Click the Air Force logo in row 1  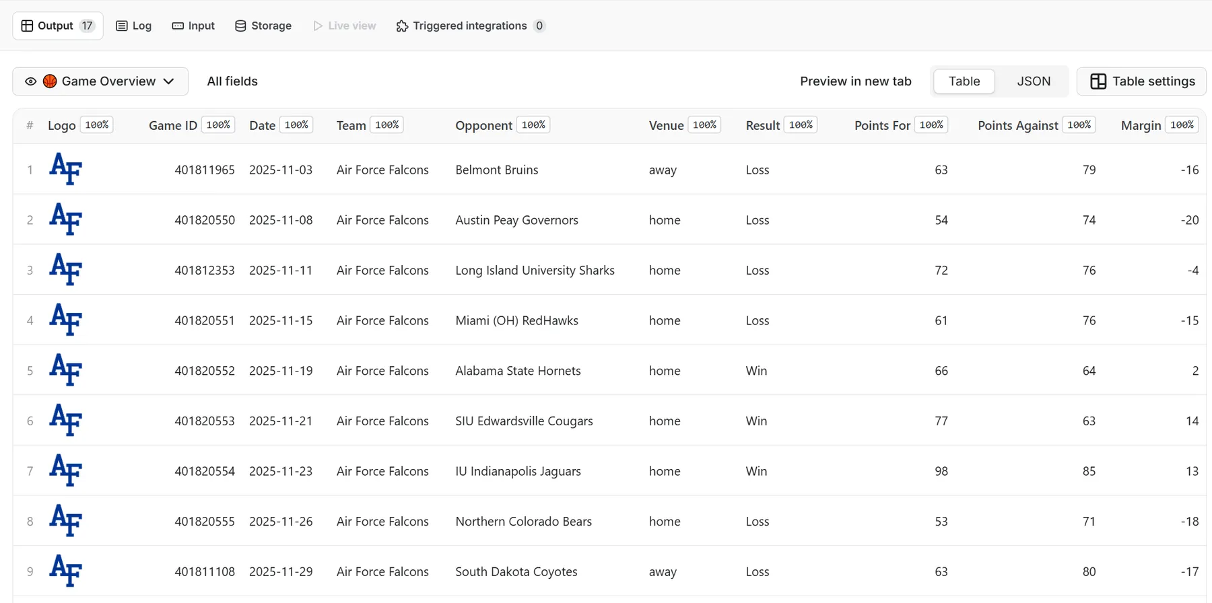pos(66,169)
